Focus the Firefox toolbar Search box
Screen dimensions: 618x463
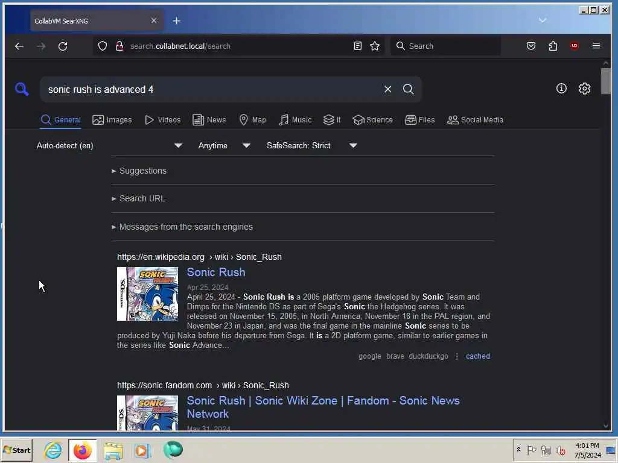coord(445,46)
